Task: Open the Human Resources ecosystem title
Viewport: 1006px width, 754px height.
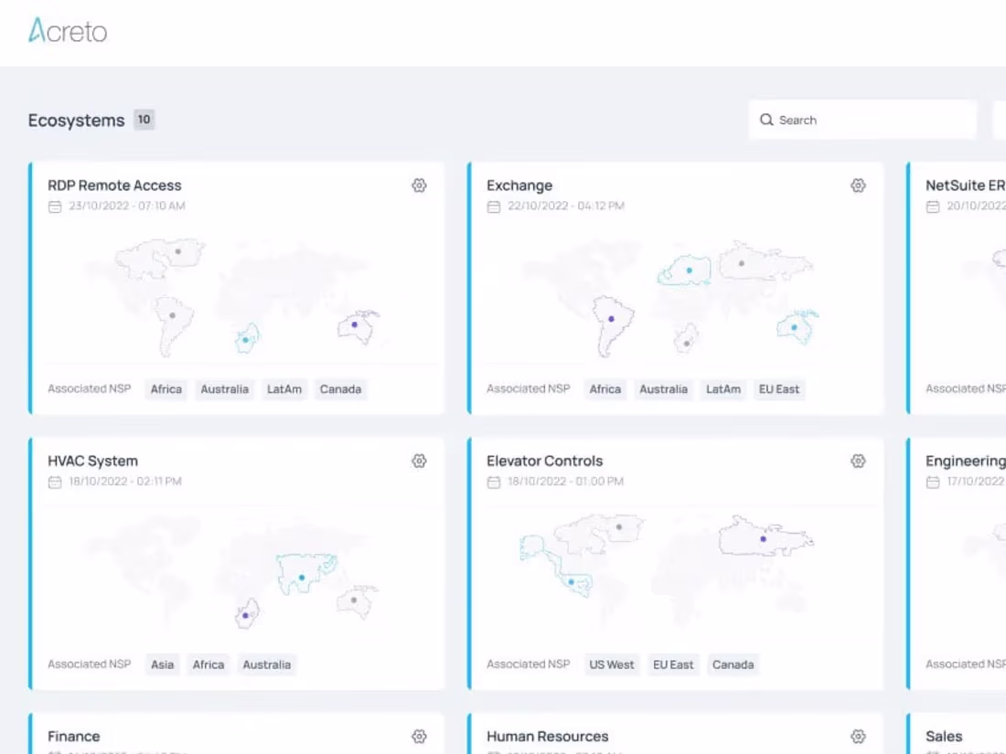Action: pos(547,737)
